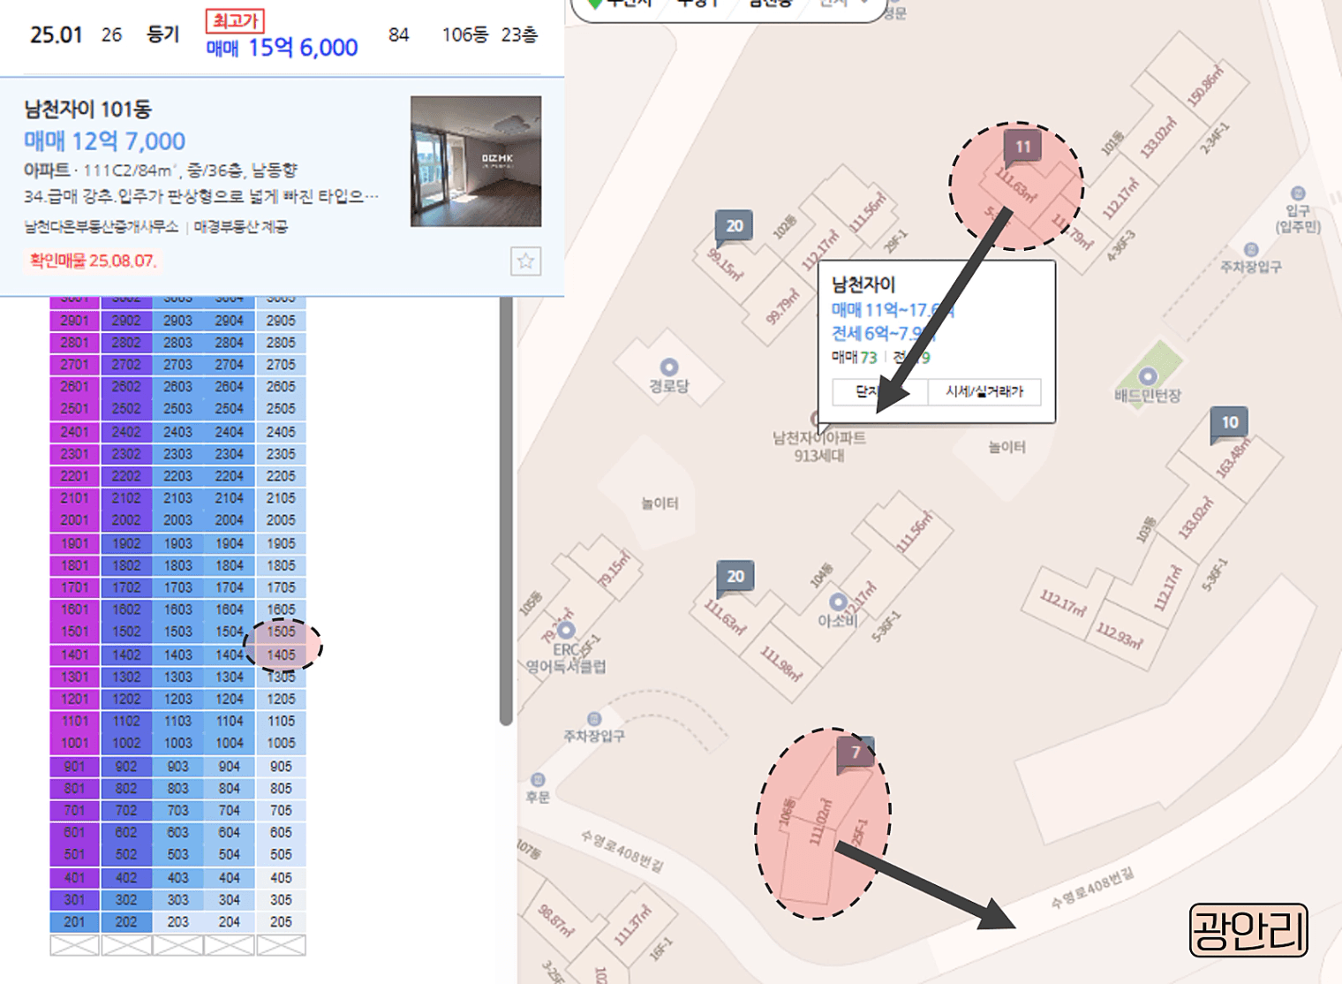Click the 확인매물 25.08.07. label
Image resolution: width=1342 pixels, height=984 pixels.
93,261
